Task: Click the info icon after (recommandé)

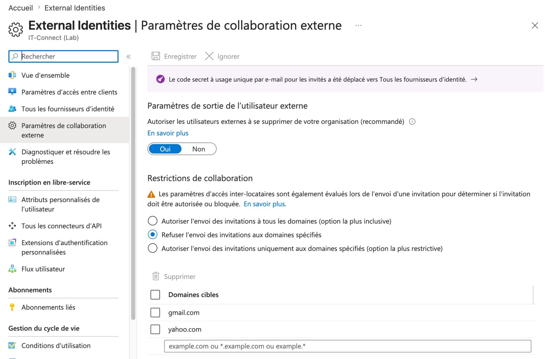Action: click(x=412, y=122)
